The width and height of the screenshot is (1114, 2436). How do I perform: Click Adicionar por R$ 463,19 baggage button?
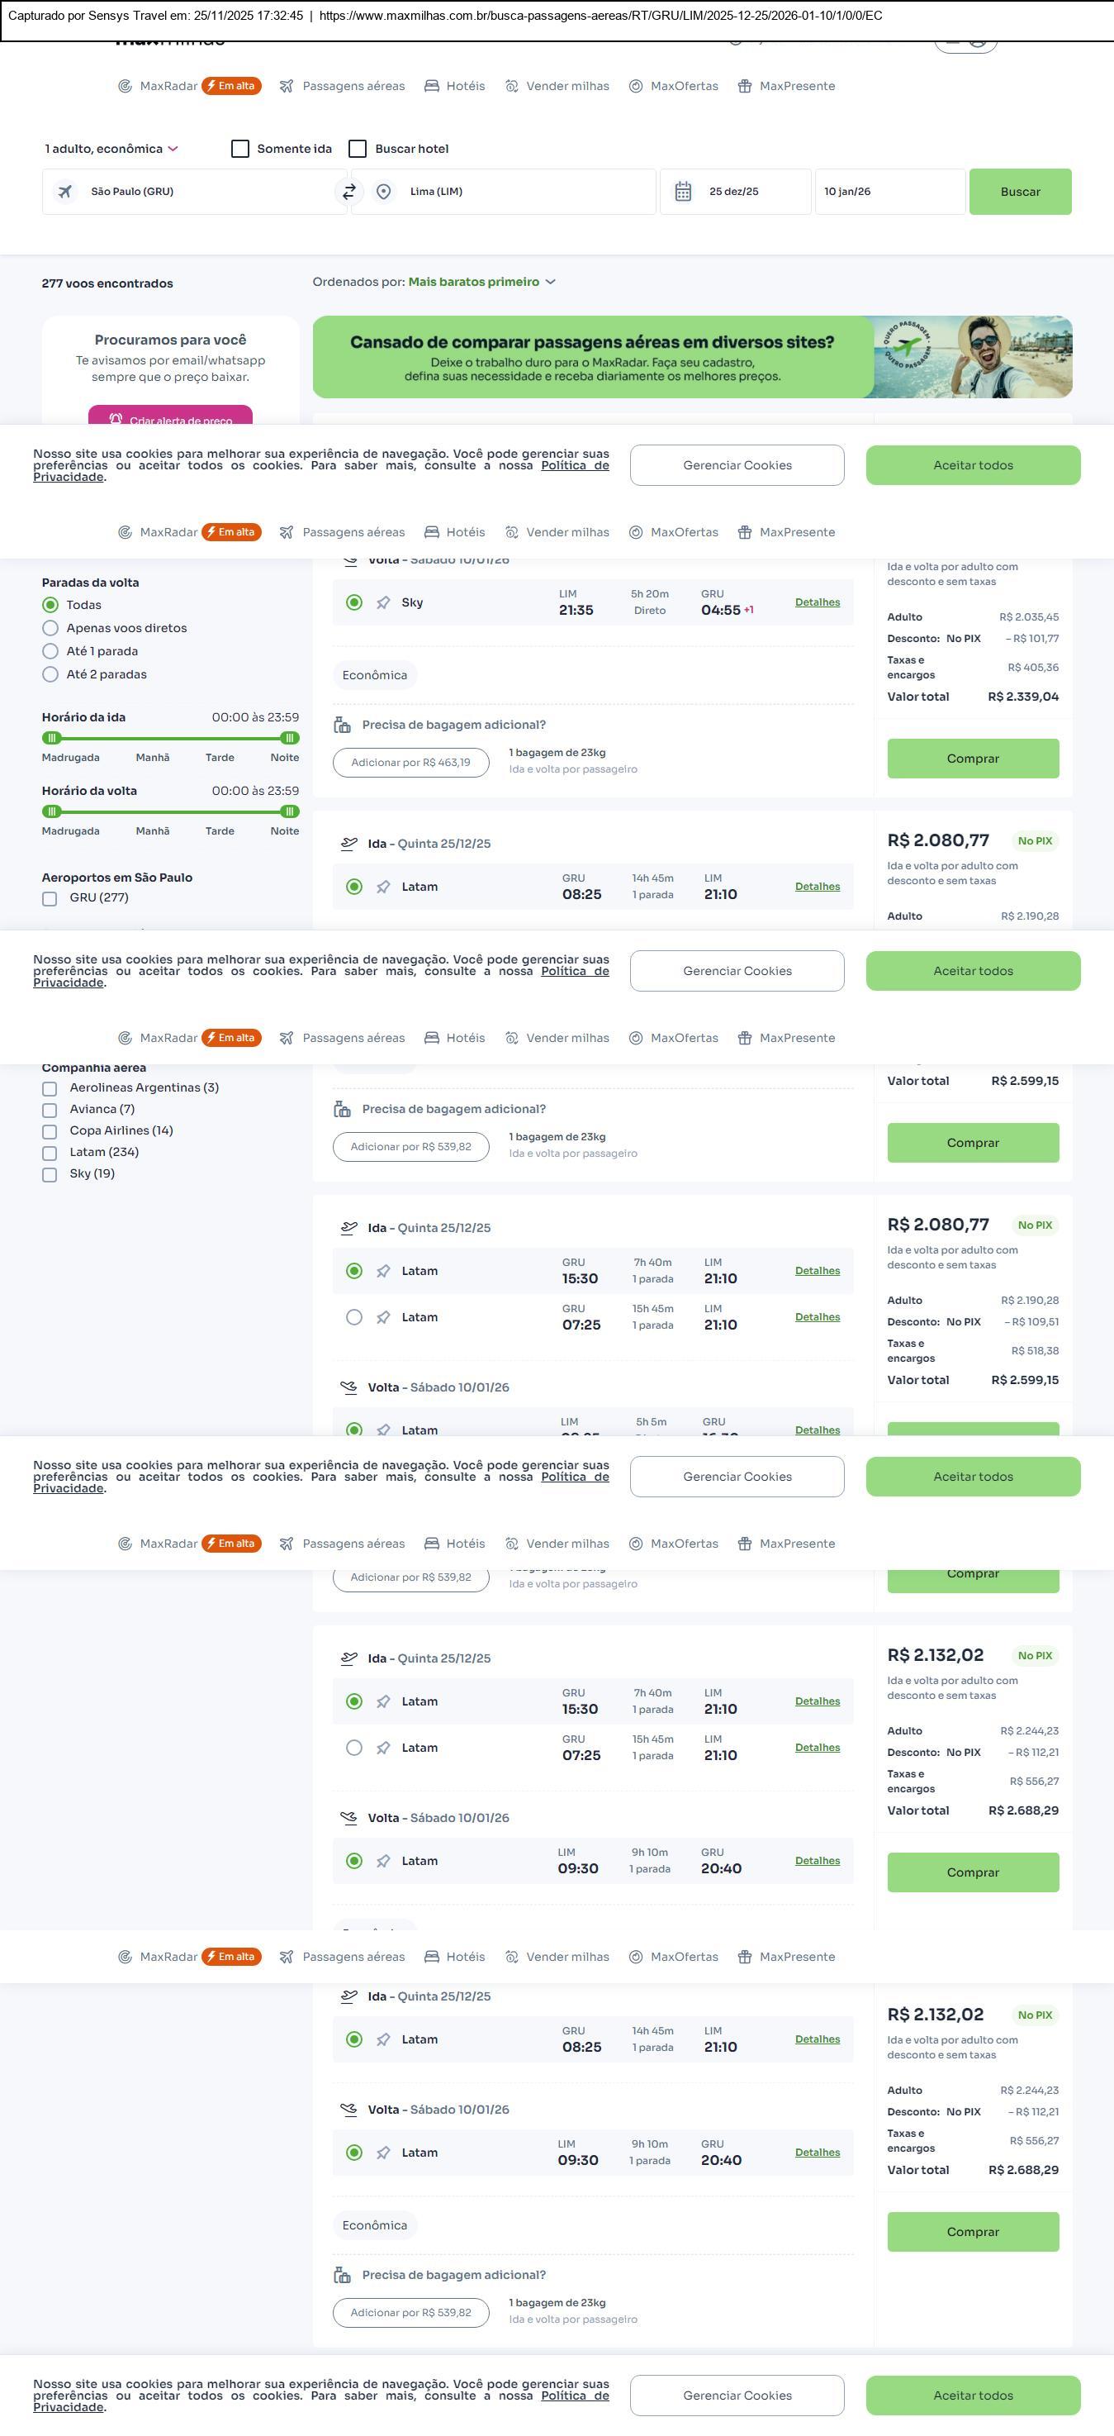410,764
